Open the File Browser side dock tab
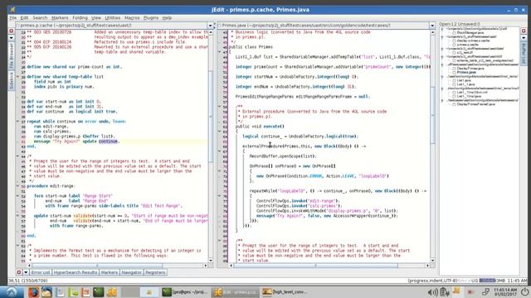Viewport: 531px width, 298px height. click(x=11, y=55)
